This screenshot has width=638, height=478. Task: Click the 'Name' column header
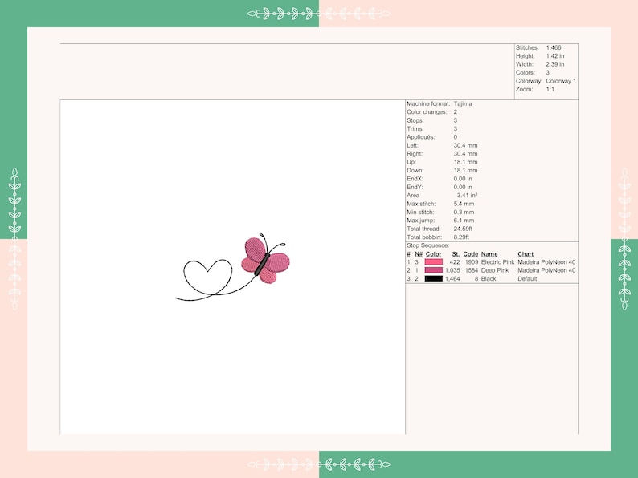click(x=489, y=253)
